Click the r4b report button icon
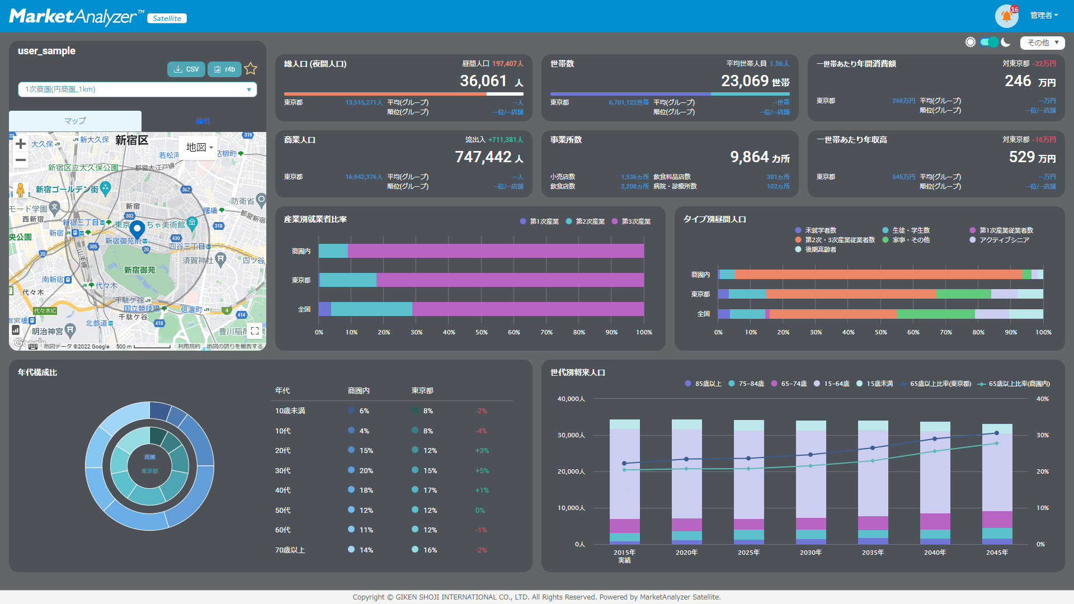 click(x=224, y=69)
